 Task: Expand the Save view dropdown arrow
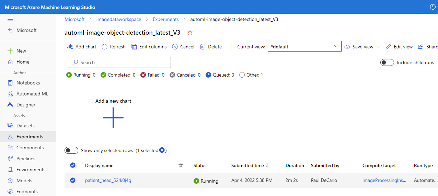pyautogui.click(x=378, y=47)
